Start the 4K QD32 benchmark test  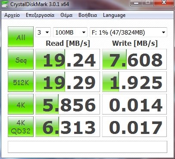(x=21, y=127)
